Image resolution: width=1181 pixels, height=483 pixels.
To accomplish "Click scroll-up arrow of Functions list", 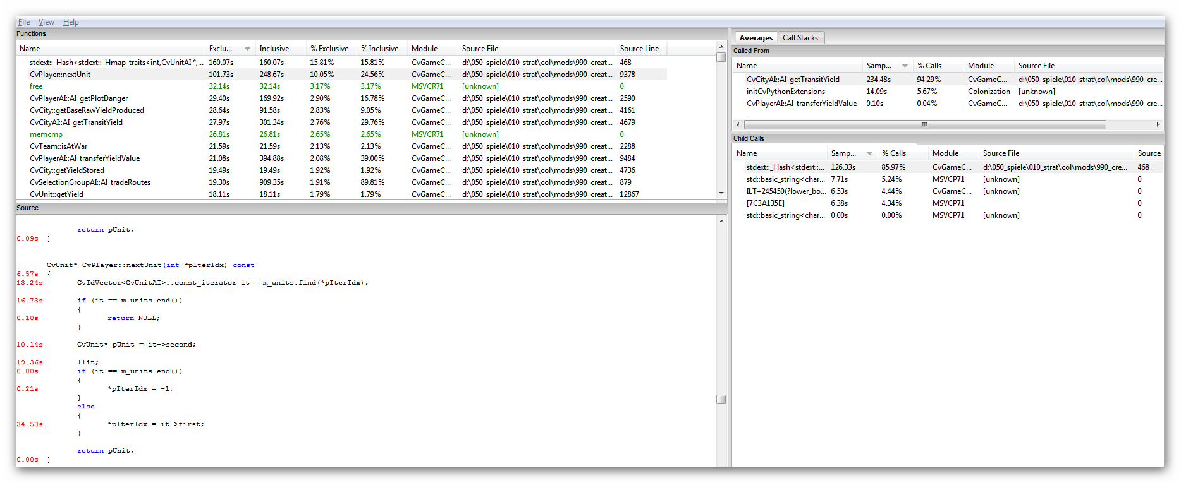I will [x=721, y=47].
